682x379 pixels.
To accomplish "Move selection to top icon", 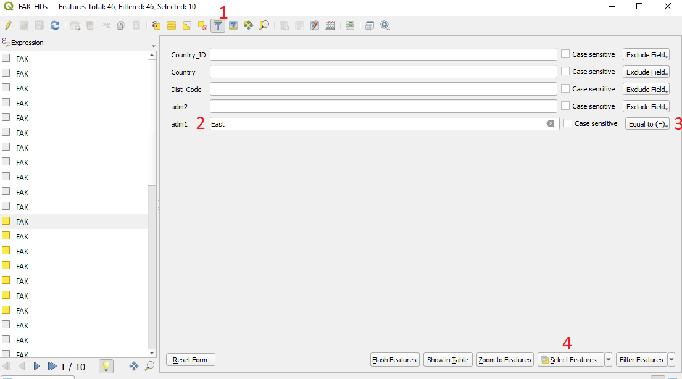I will [x=233, y=25].
